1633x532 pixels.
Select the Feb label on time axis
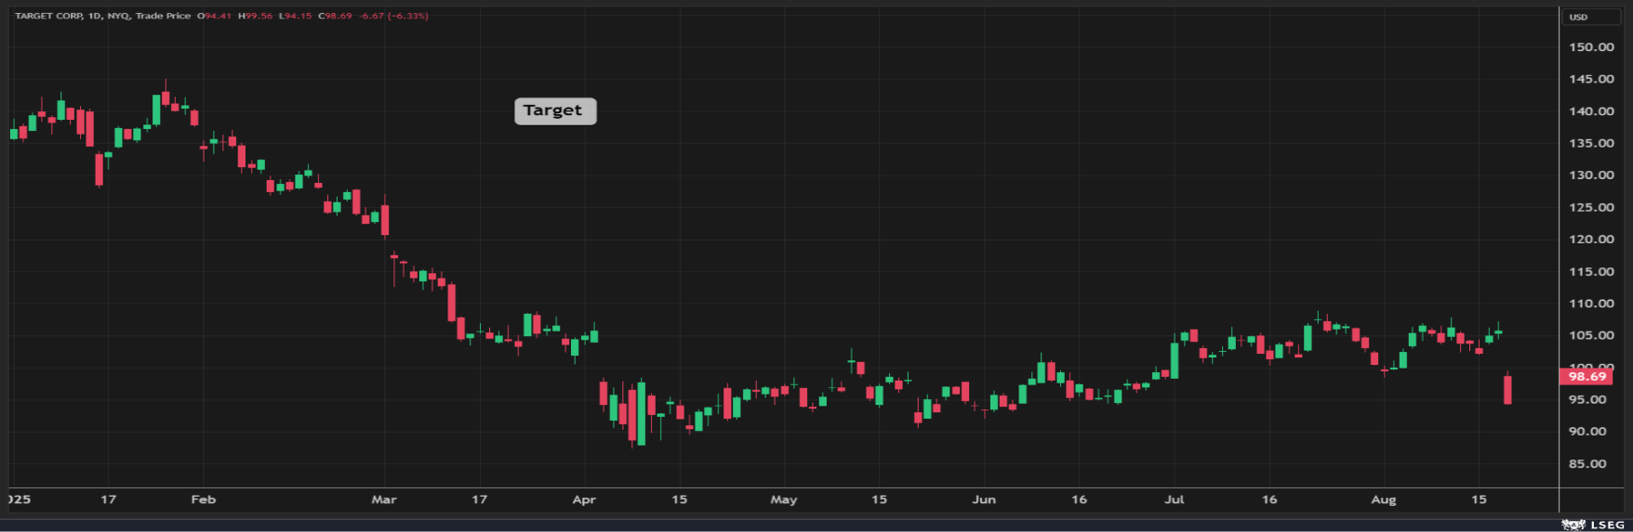[203, 500]
